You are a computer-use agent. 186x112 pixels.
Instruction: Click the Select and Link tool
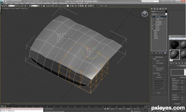pyautogui.click(x=2, y=6)
